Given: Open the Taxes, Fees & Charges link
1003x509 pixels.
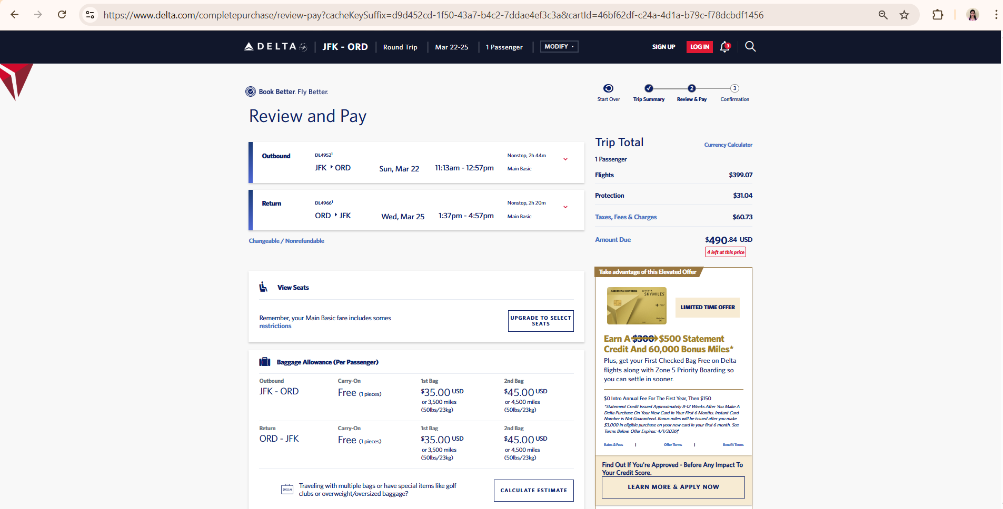Looking at the screenshot, I should click(626, 217).
